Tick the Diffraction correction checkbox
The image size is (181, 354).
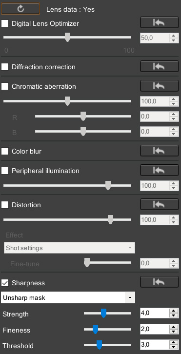[x=5, y=67]
